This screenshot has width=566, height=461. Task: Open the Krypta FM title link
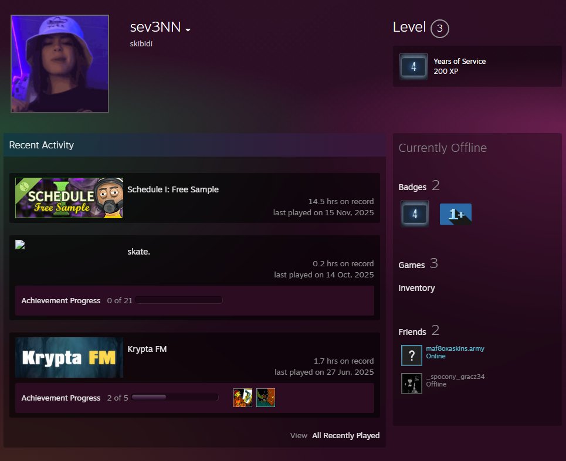pyautogui.click(x=147, y=349)
